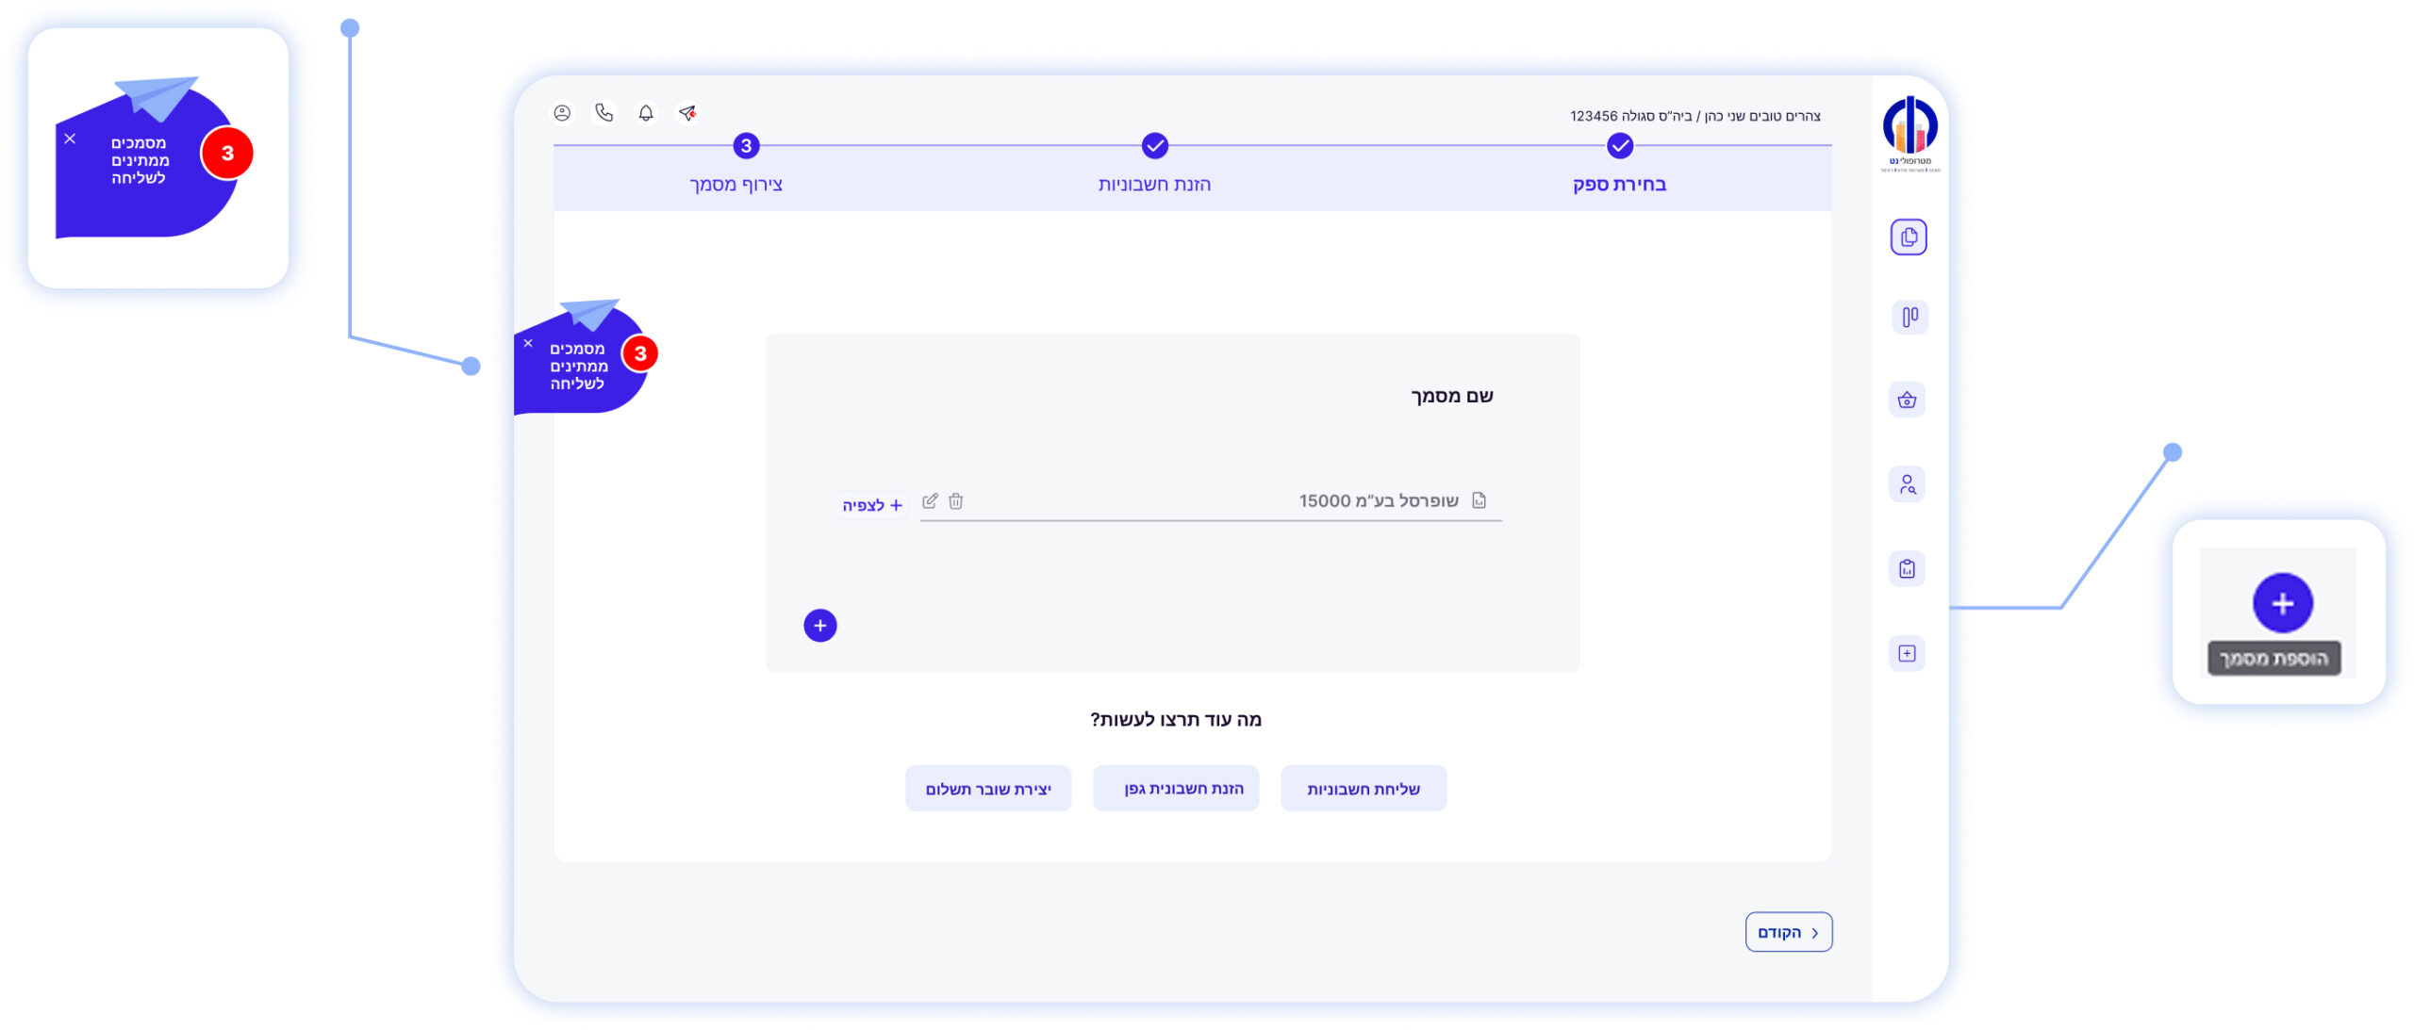2414x1030 pixels.
Task: Click the יצירת שובר תשלום button
Action: coord(987,789)
